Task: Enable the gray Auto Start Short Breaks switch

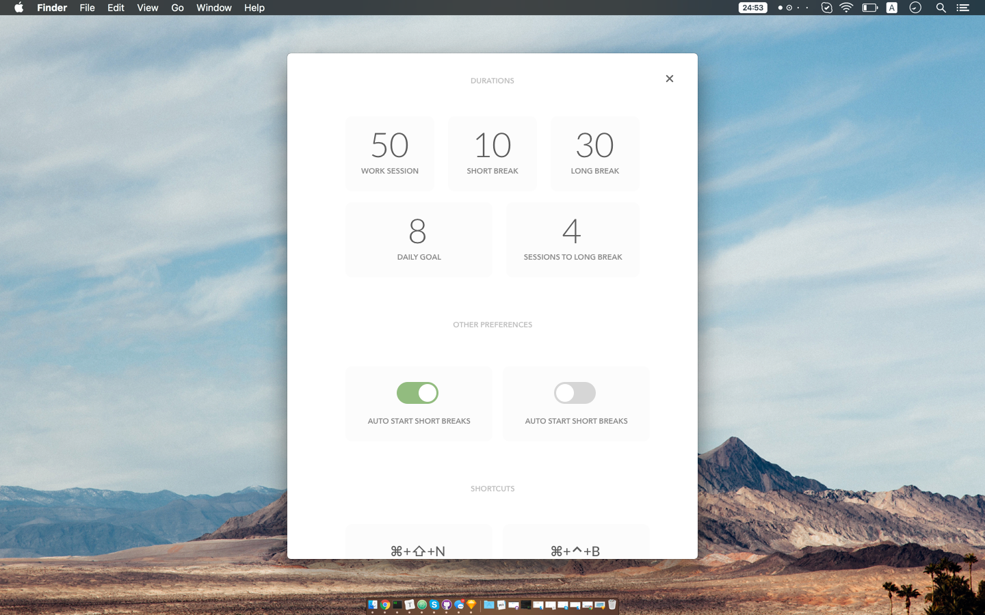Action: click(575, 393)
